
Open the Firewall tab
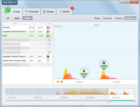[x=31, y=12]
